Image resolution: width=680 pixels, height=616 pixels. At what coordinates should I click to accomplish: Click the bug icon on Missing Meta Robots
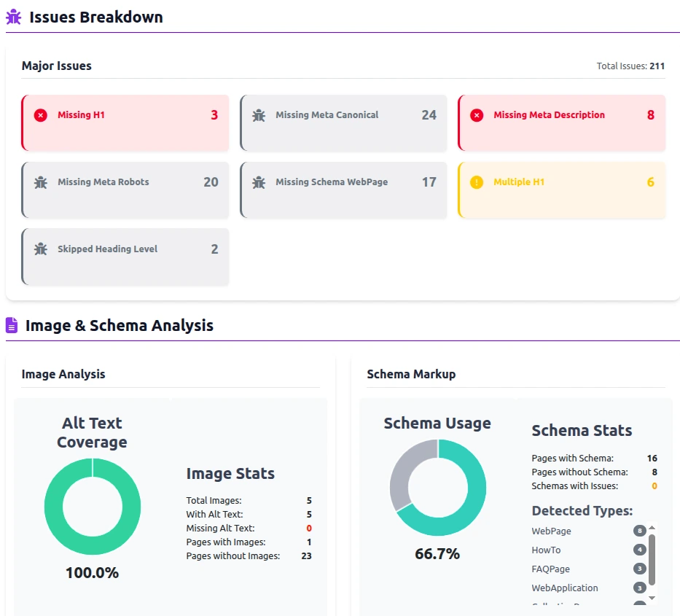[x=41, y=182]
